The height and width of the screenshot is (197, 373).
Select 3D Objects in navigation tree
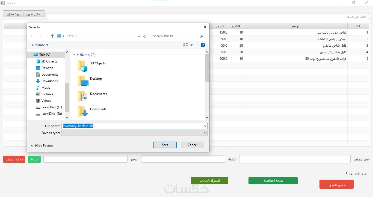(49, 61)
